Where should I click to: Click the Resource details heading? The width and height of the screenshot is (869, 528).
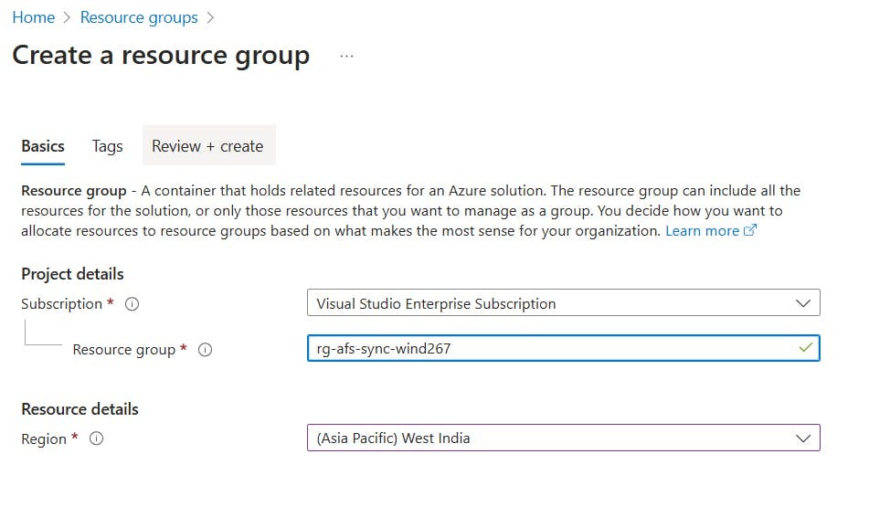click(79, 409)
